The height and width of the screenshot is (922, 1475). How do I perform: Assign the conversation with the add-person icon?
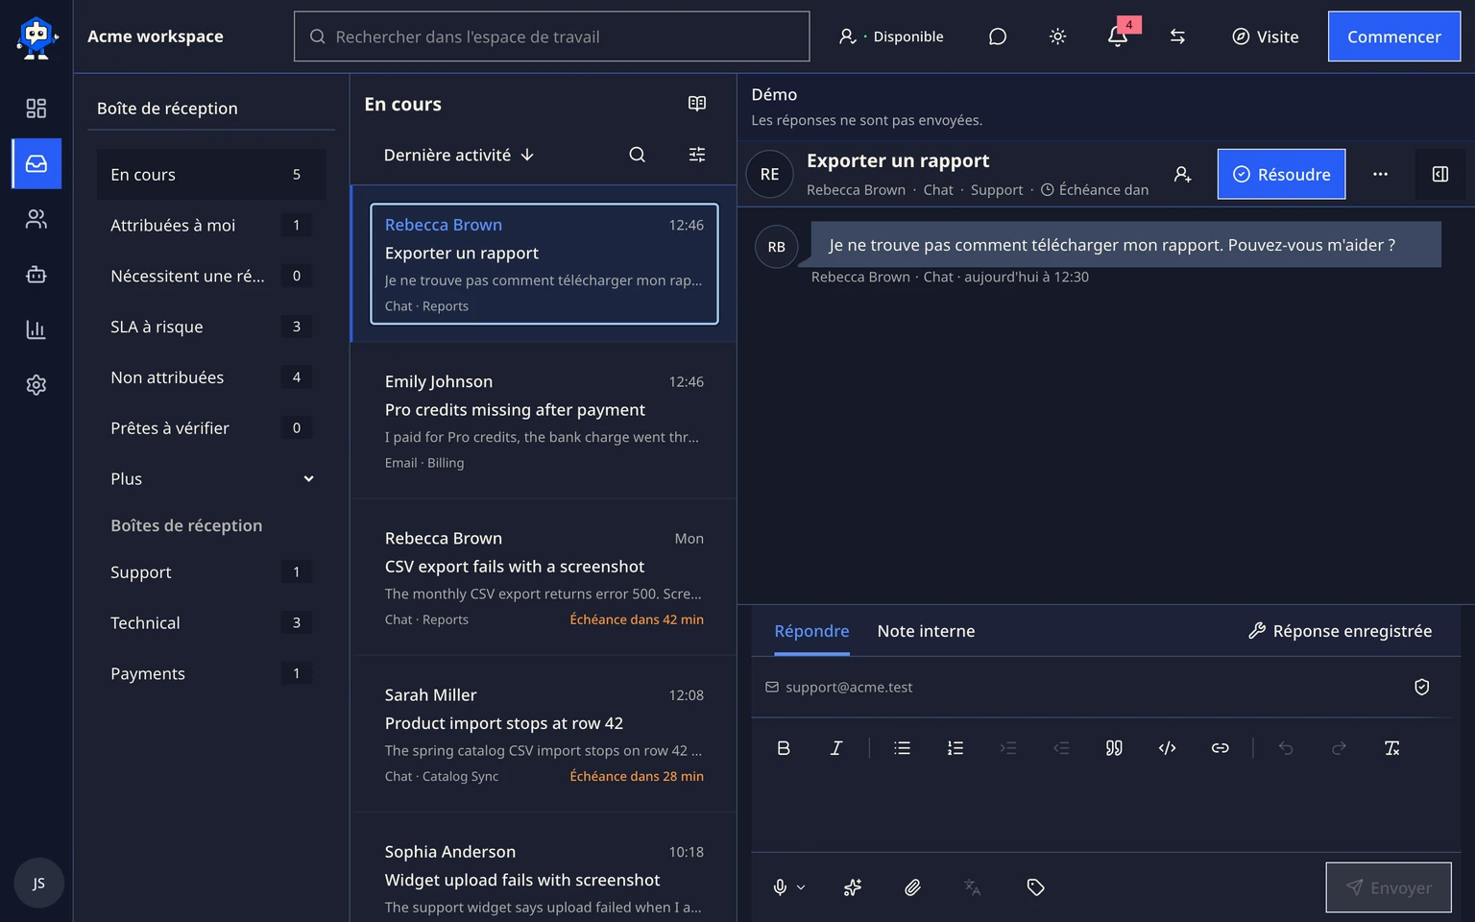coord(1183,174)
